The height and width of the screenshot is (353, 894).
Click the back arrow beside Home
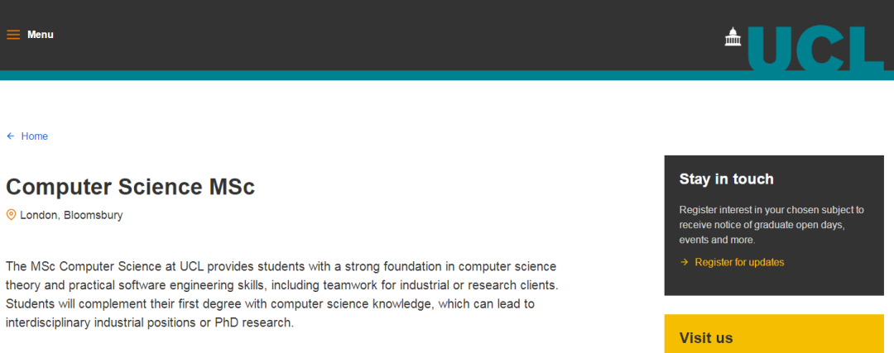tap(11, 136)
